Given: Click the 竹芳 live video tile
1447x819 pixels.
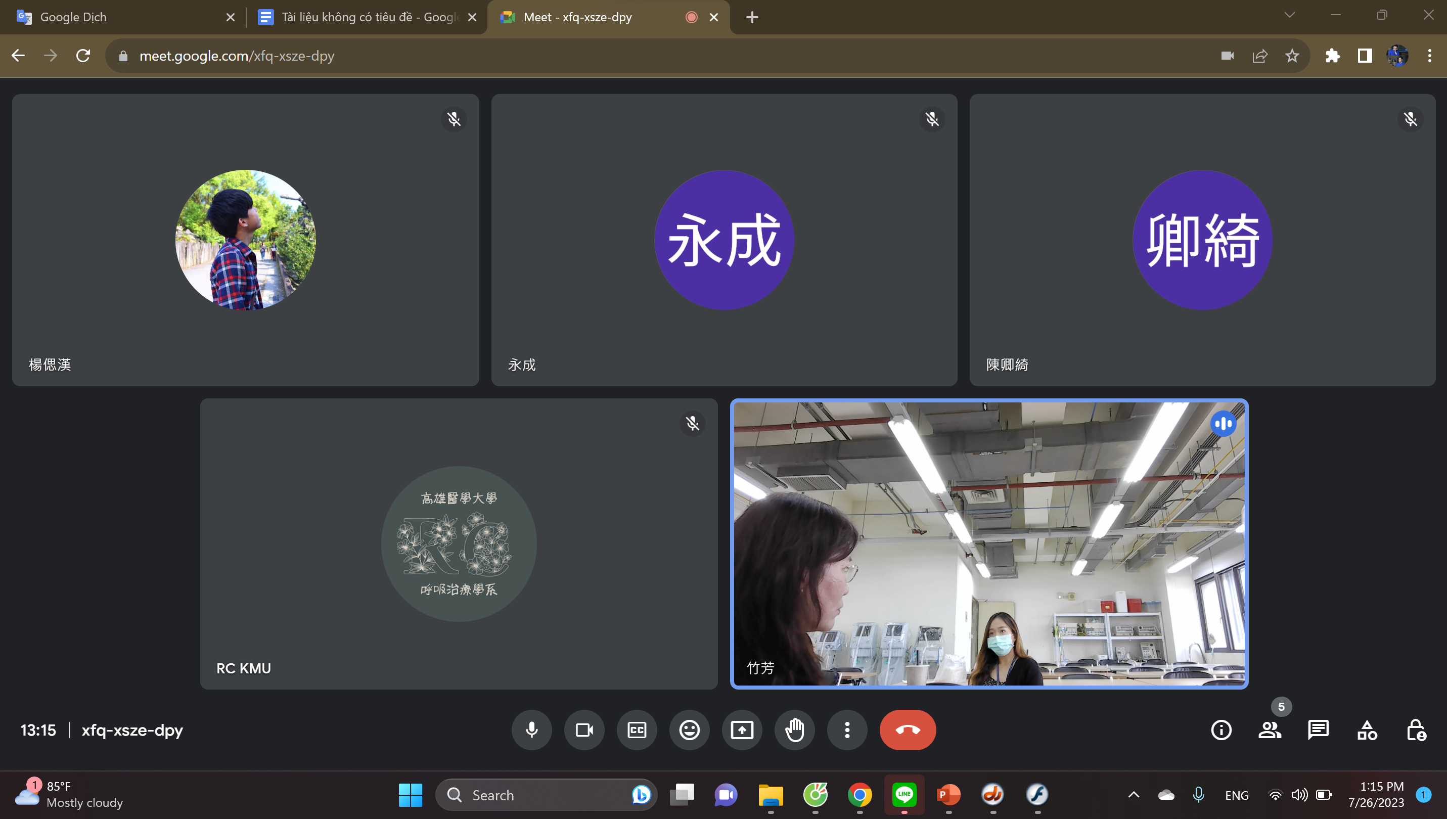Looking at the screenshot, I should click(x=989, y=544).
